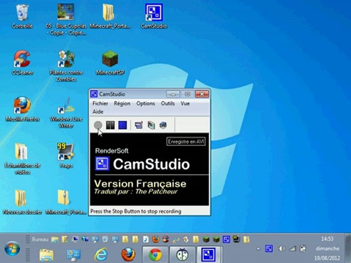Launch Internet Explorer from the taskbar
This screenshot has height=263, width=351.
tap(101, 254)
